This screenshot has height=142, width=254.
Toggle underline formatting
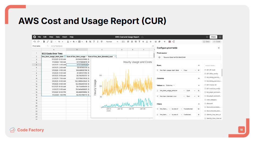tap(52, 42)
